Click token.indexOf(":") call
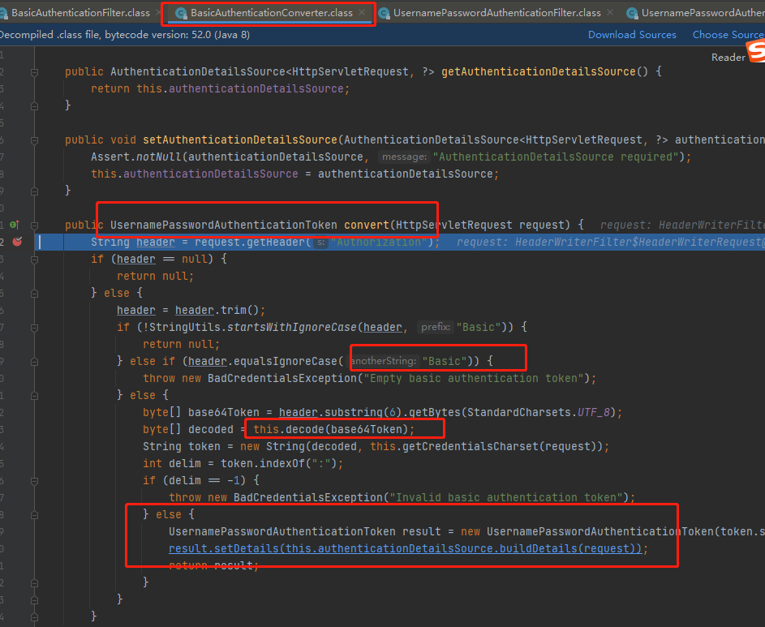Viewport: 765px width, 627px height. 278,463
